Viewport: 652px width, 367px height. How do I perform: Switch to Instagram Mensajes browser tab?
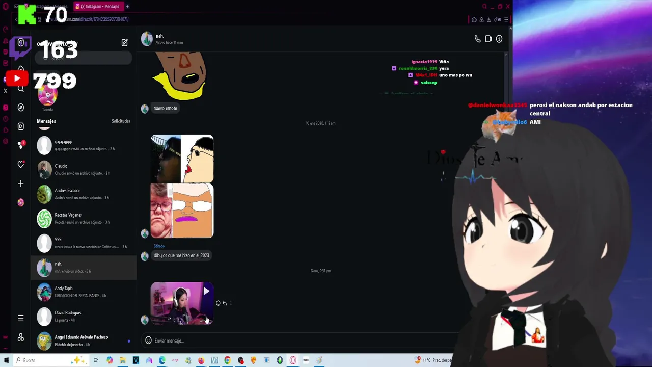[98, 7]
